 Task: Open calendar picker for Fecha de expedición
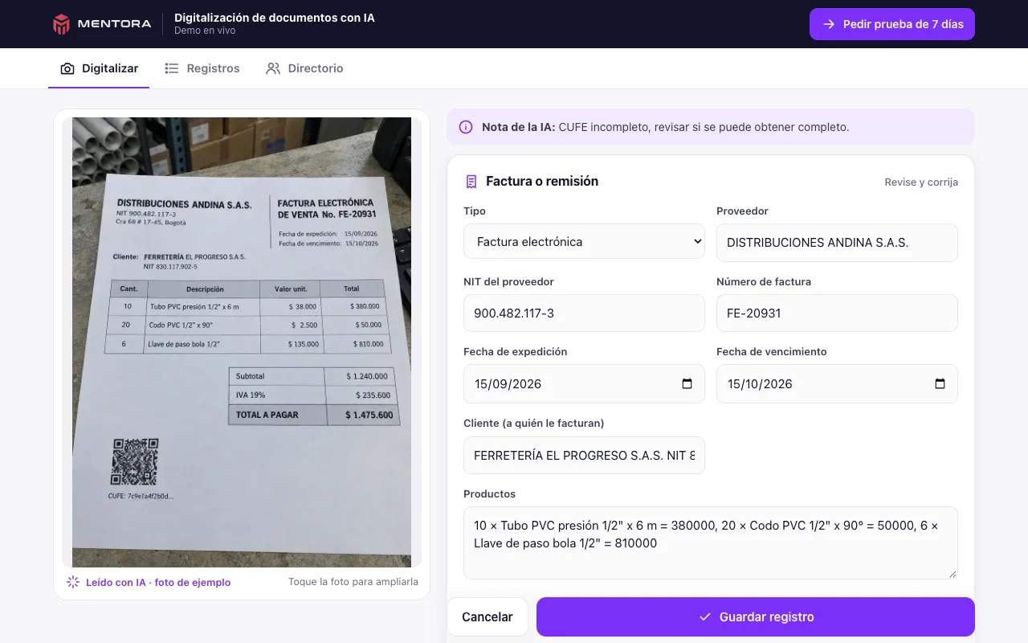(687, 384)
